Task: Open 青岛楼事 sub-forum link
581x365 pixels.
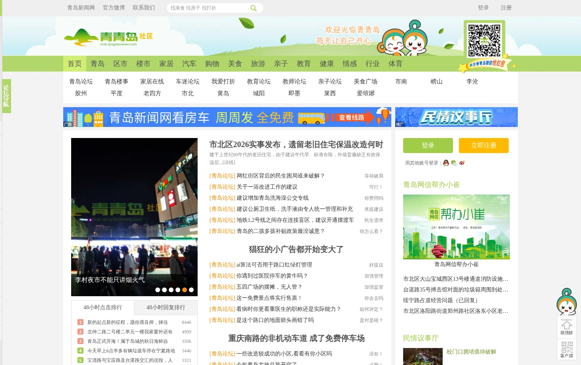Action: pos(117,81)
